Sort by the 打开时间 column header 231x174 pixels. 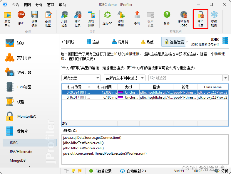click(105, 87)
